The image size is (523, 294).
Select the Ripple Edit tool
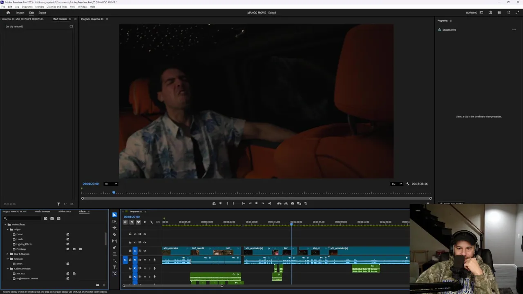pos(114,228)
